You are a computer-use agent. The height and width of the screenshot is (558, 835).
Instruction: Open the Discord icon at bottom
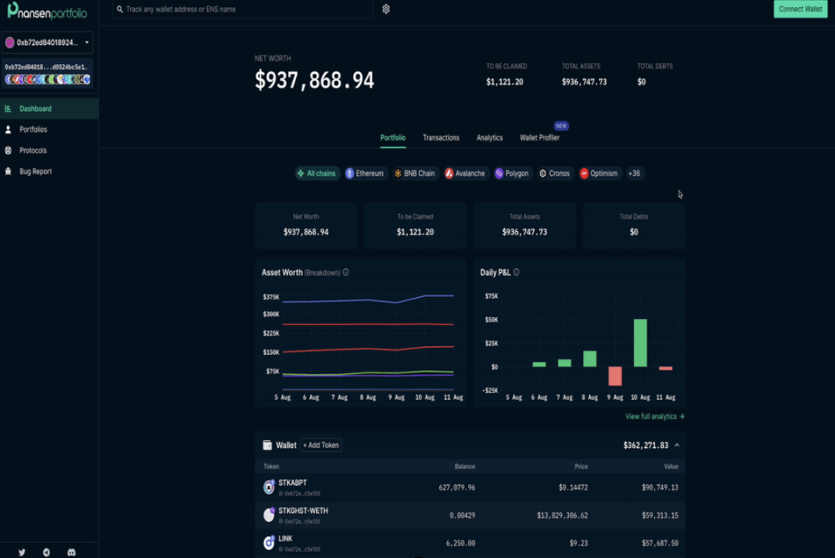click(72, 552)
